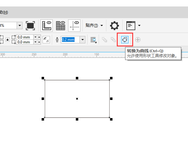
Task: Click the To Back of Layer icon
Action: (113, 40)
